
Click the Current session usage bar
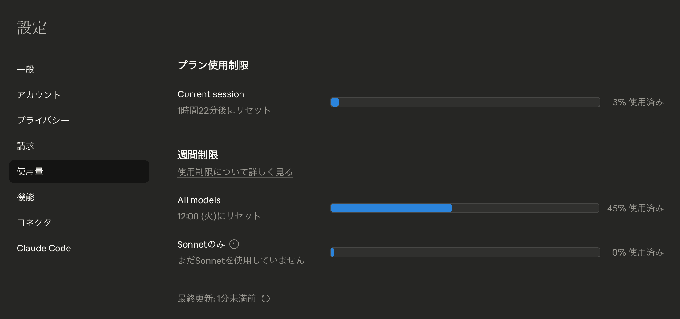coord(466,102)
